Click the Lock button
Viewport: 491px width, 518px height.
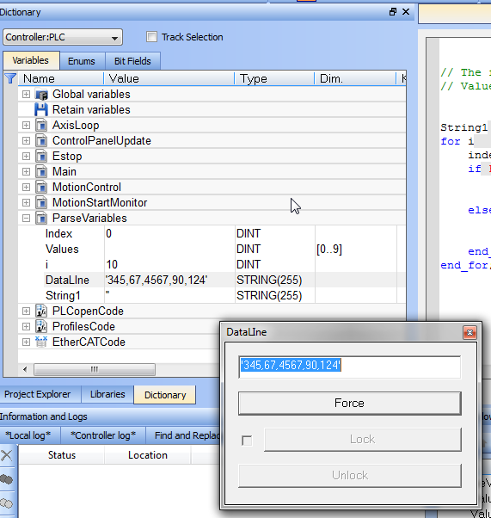[x=363, y=440]
